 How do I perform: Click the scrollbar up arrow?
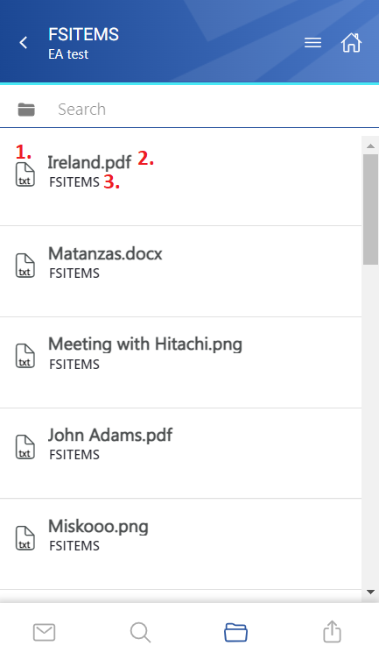click(370, 146)
